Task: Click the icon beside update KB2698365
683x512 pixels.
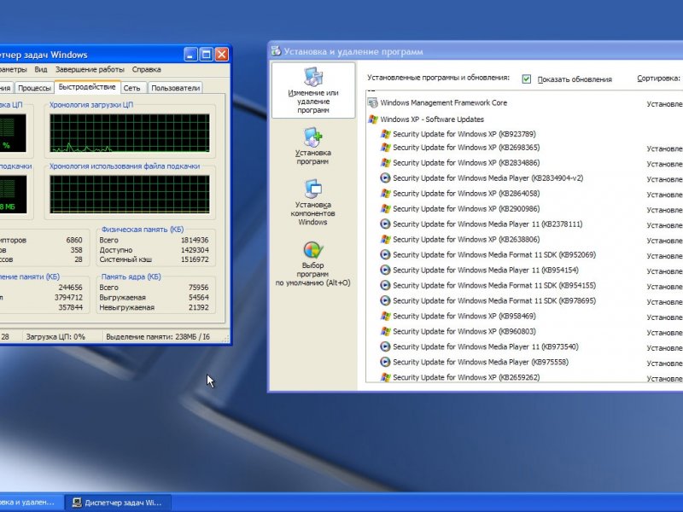Action: (x=385, y=148)
